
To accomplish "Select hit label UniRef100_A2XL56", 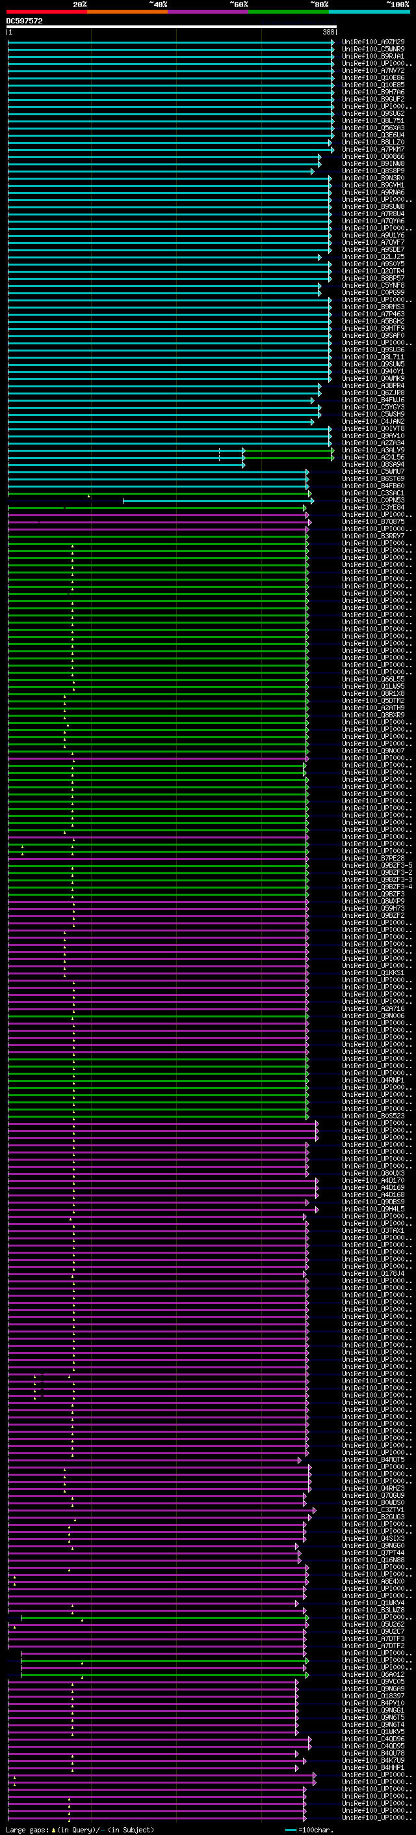I will point(373,458).
